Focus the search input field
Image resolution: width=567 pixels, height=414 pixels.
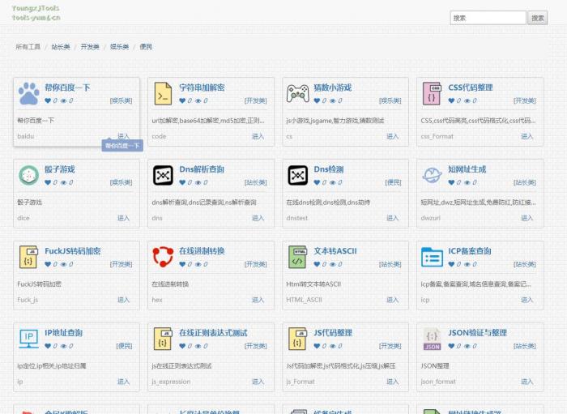488,18
